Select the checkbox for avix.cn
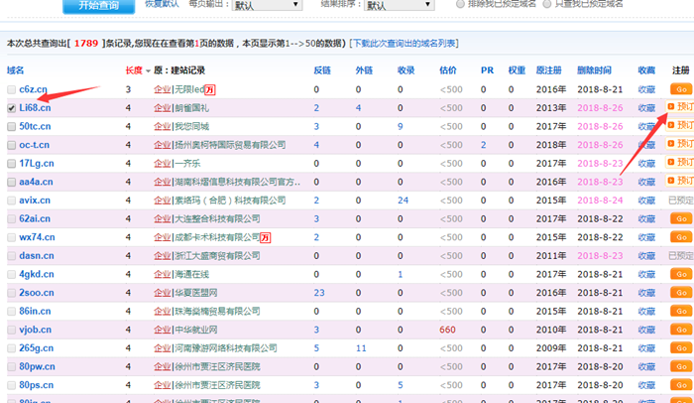694x403 pixels. pyautogui.click(x=12, y=201)
